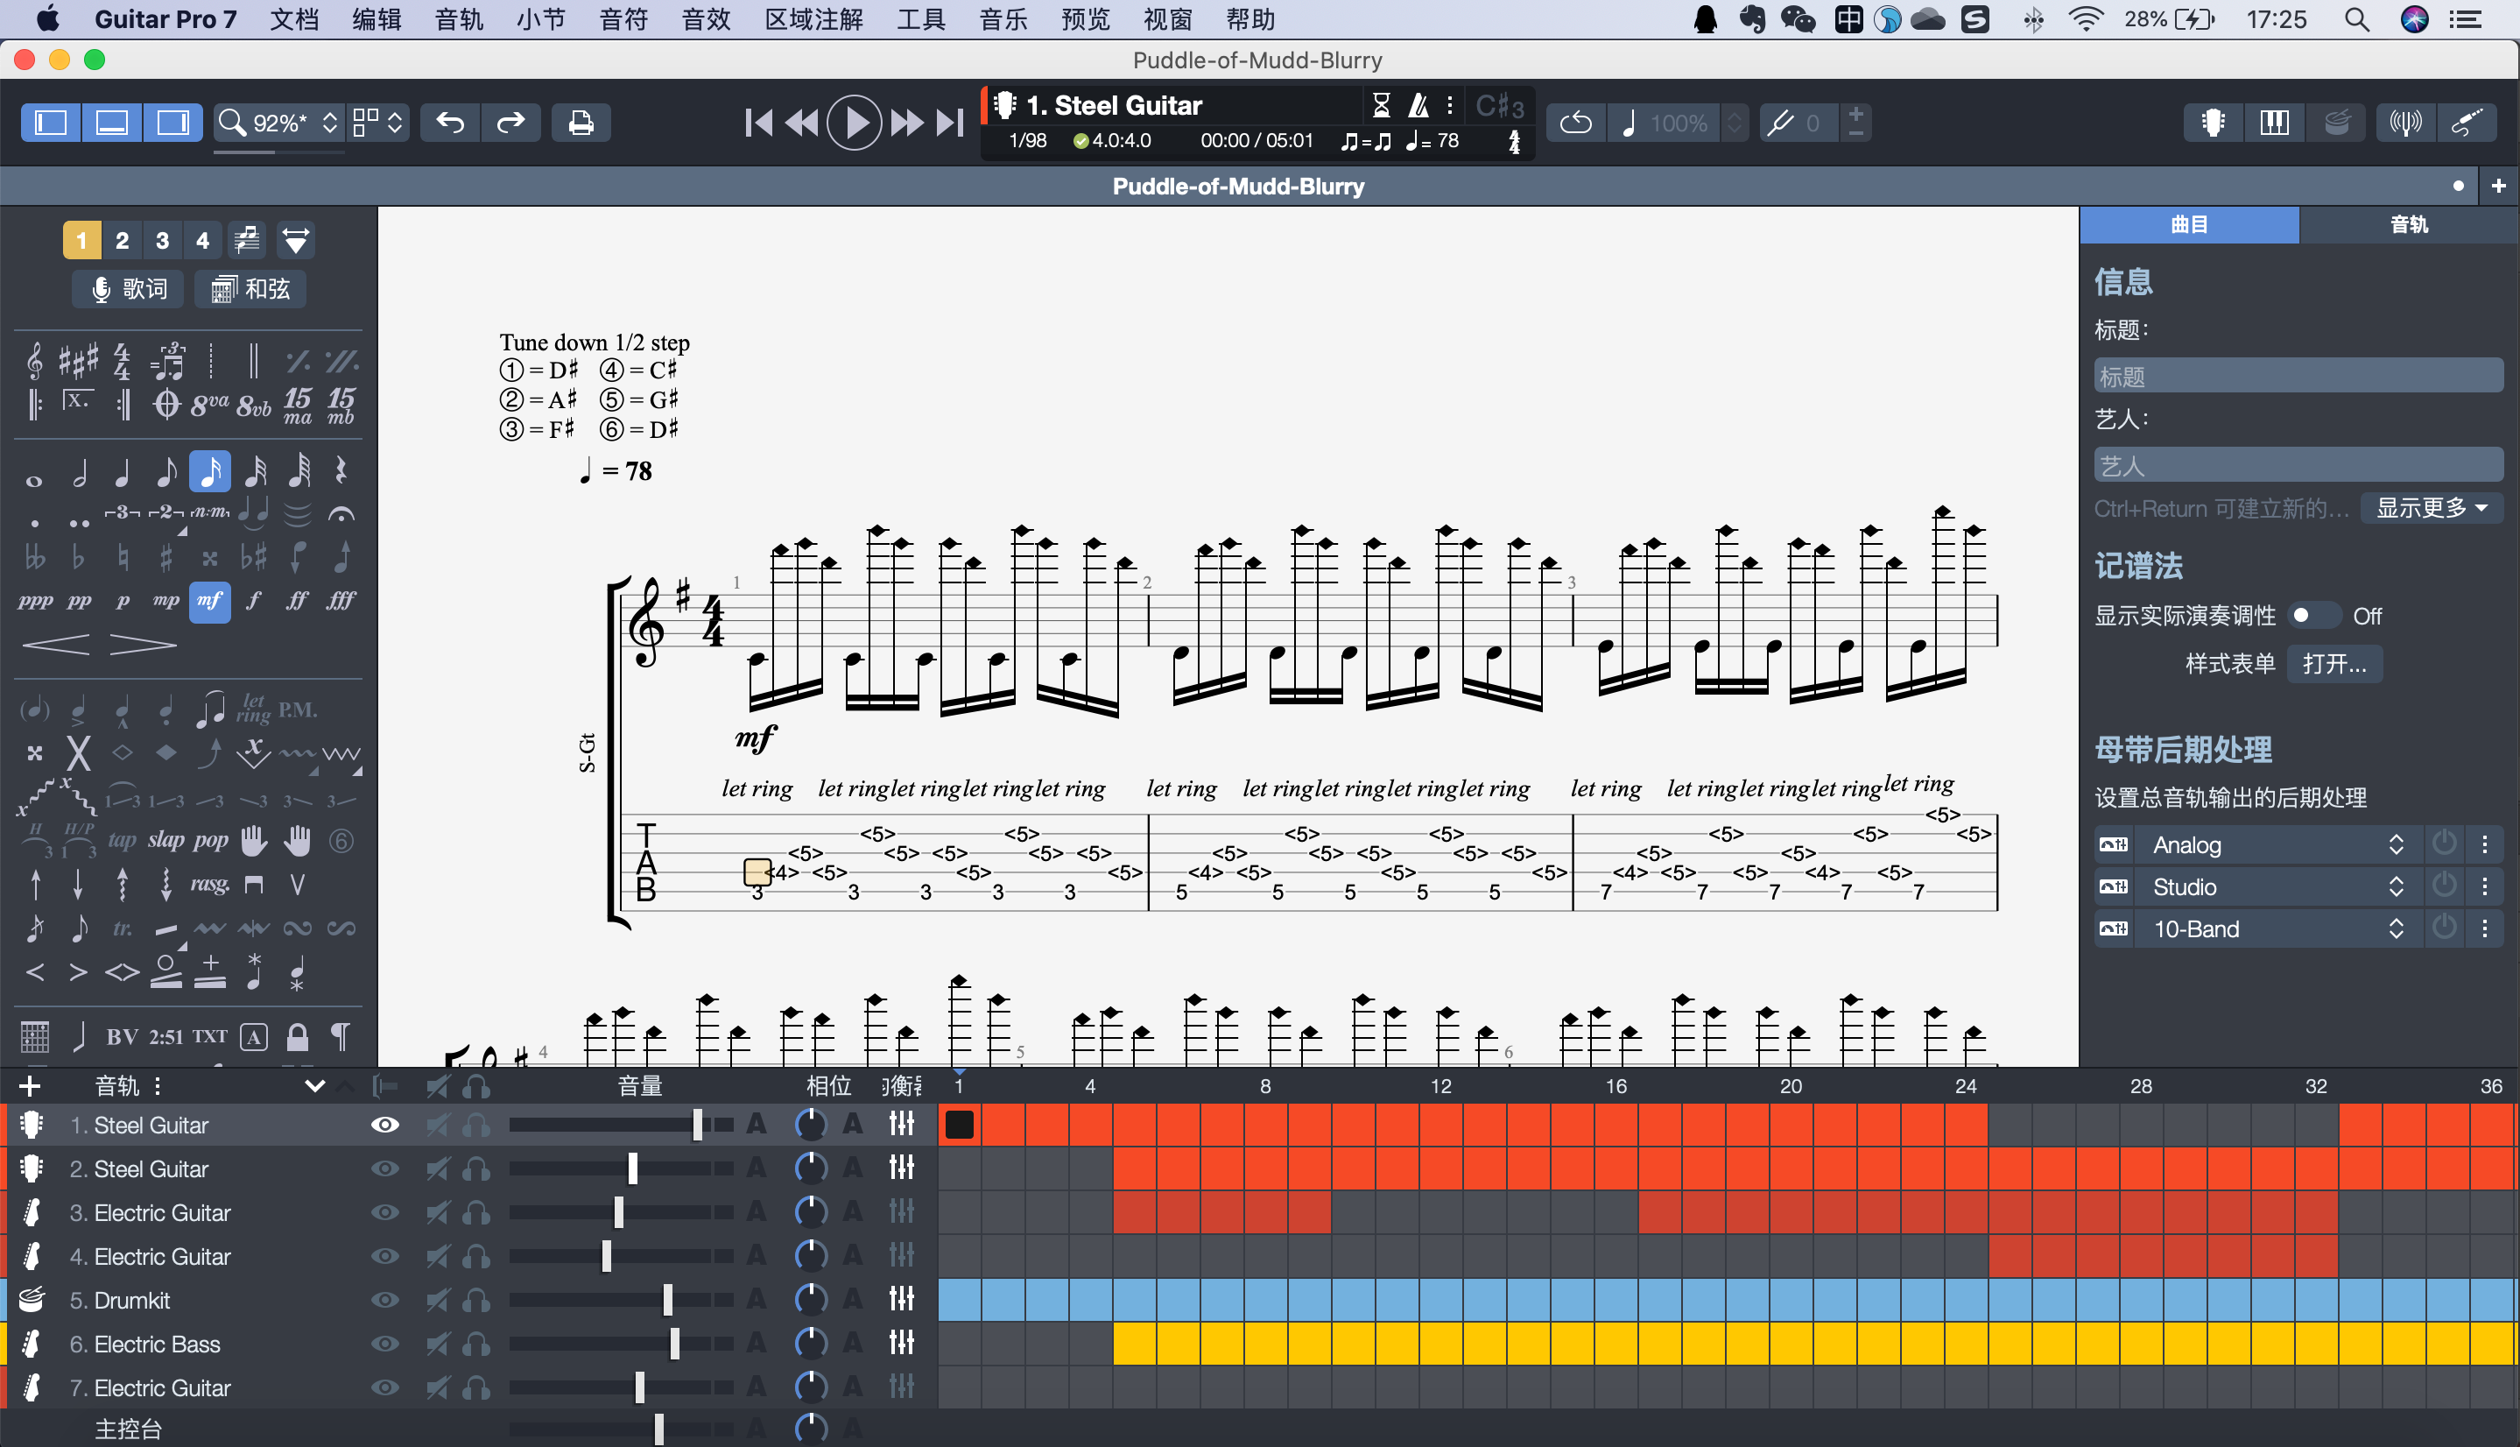The height and width of the screenshot is (1447, 2520).
Task: Open the 音效 menu
Action: (707, 19)
